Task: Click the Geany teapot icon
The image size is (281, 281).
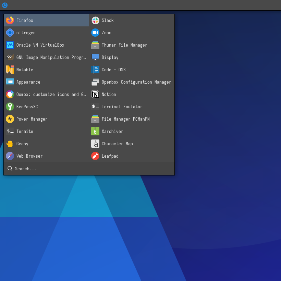Action: [10, 144]
